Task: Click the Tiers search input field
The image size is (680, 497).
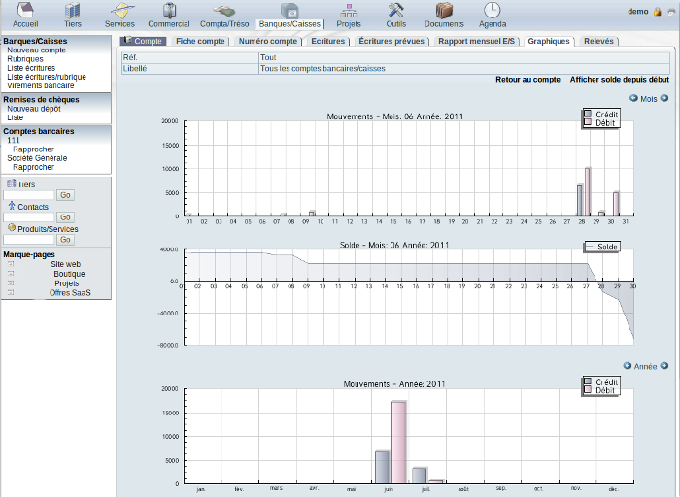Action: pos(29,195)
